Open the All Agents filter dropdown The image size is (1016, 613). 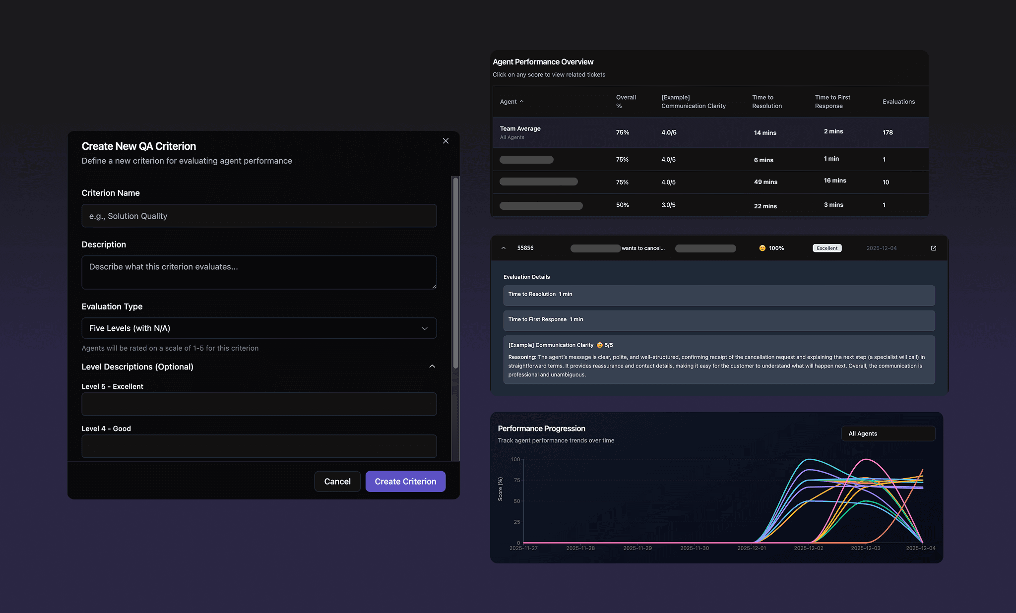pos(888,433)
